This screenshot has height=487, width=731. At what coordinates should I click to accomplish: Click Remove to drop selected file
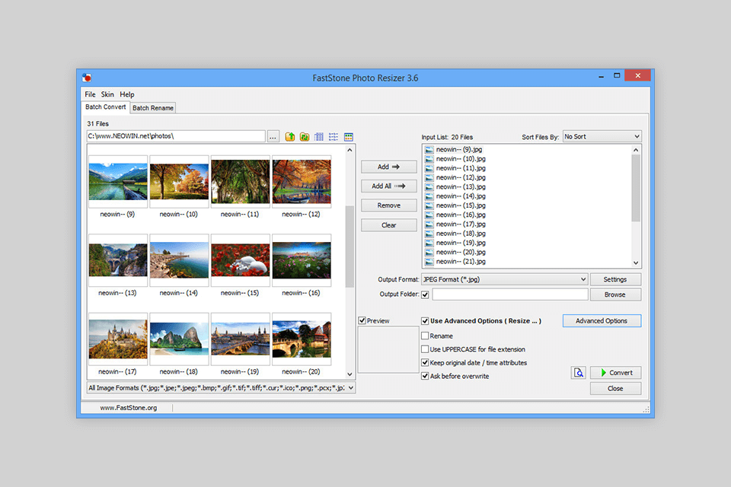coord(389,205)
